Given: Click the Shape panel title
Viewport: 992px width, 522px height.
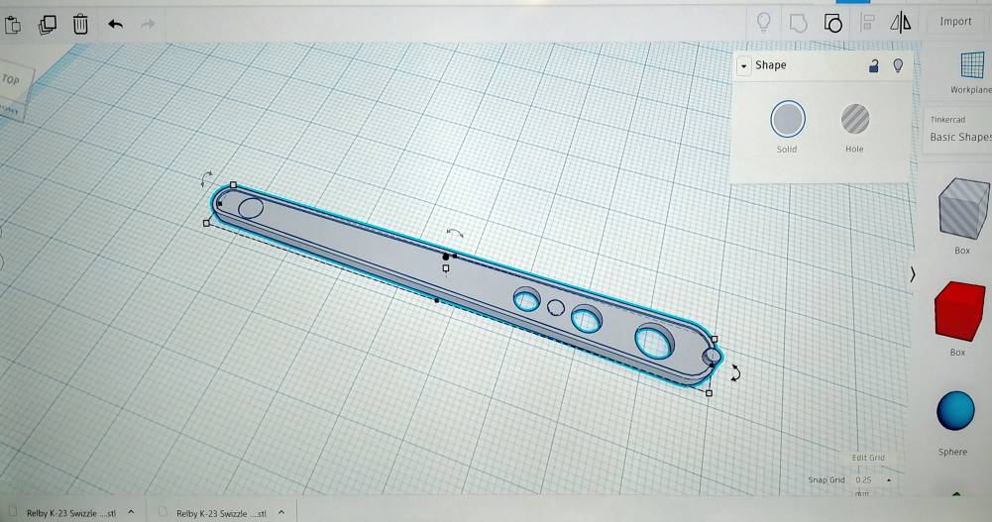Looking at the screenshot, I should point(771,65).
